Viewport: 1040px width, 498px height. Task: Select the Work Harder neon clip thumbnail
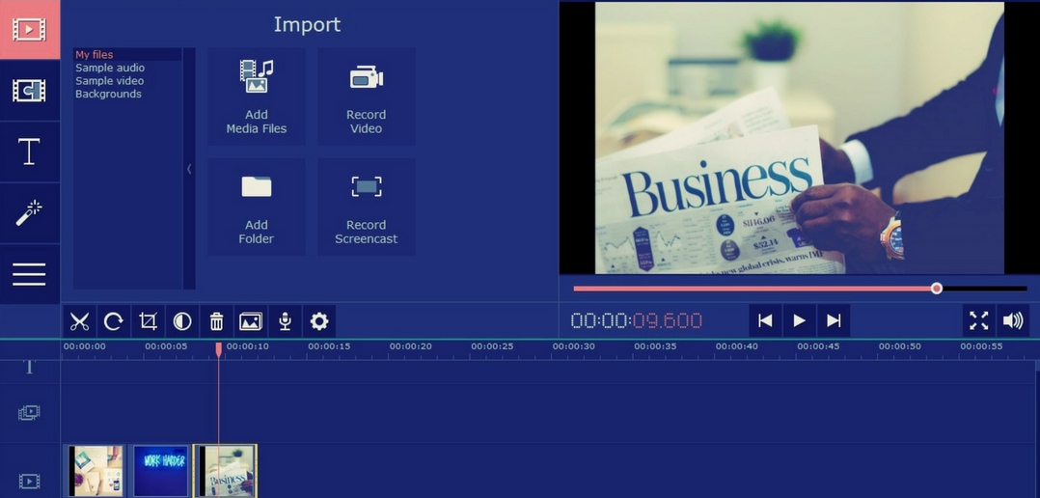click(x=160, y=470)
